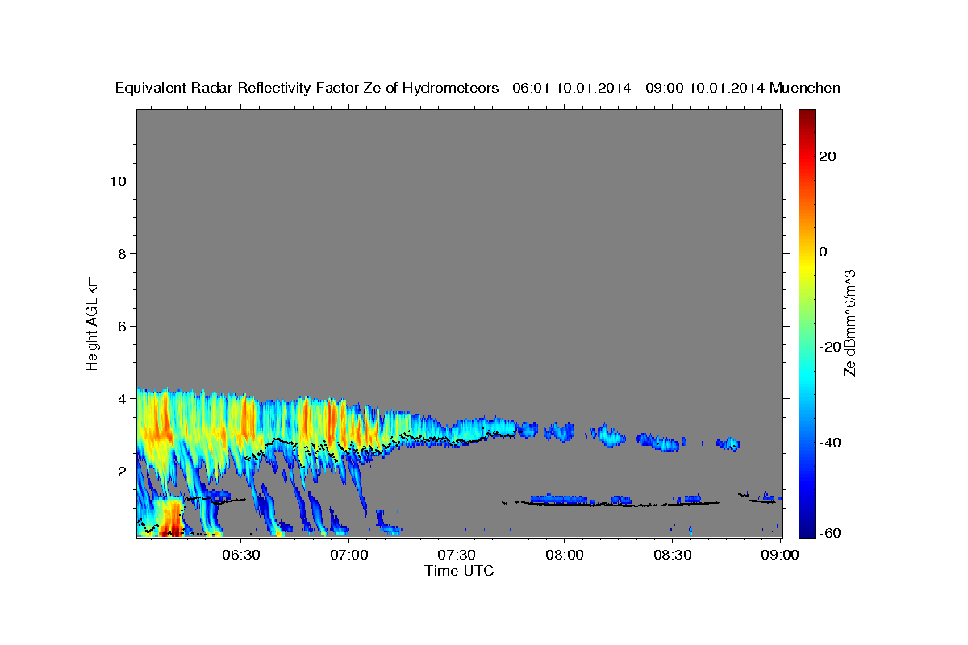Click the colorbar label -60
968x645 pixels.
[830, 534]
